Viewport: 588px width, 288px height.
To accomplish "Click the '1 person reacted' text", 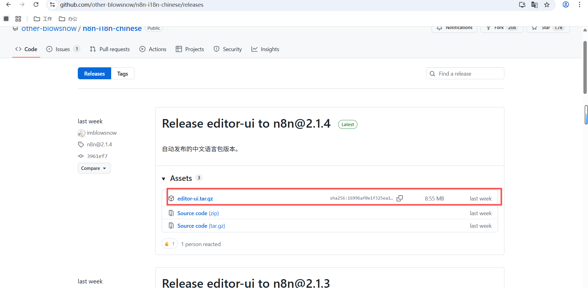I will point(201,244).
